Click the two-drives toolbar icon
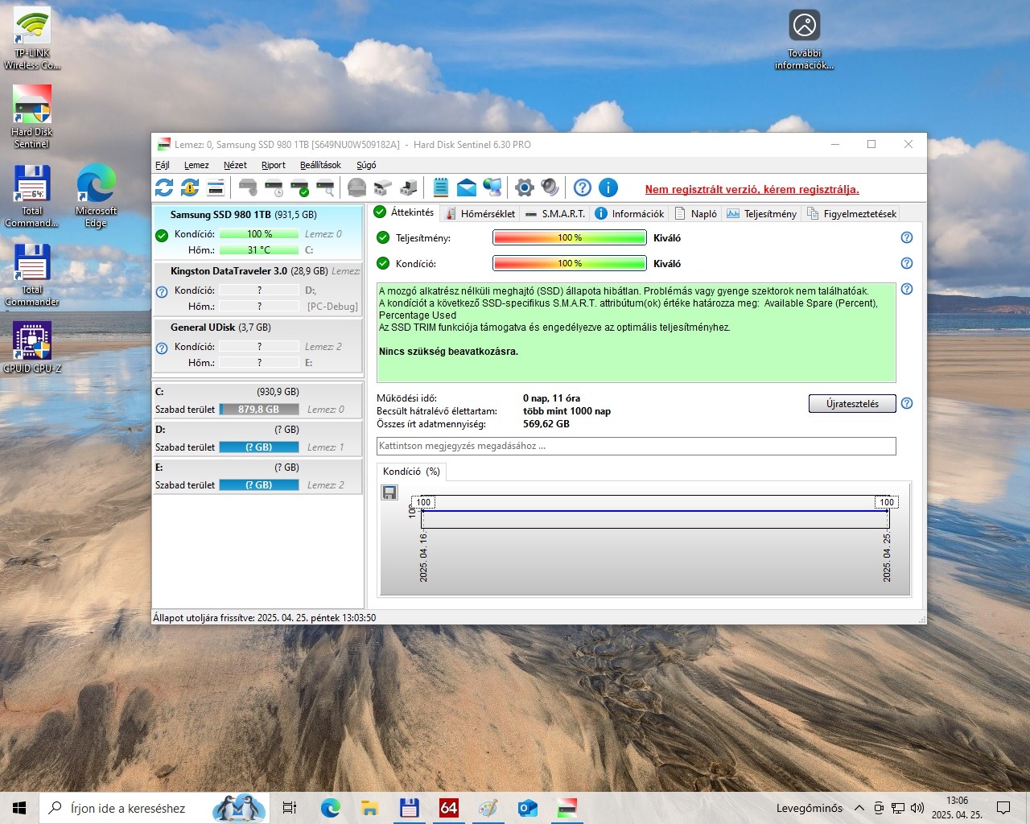 pos(383,188)
